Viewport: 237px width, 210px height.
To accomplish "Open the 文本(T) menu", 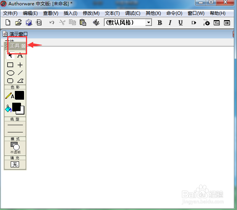I will point(112,13).
